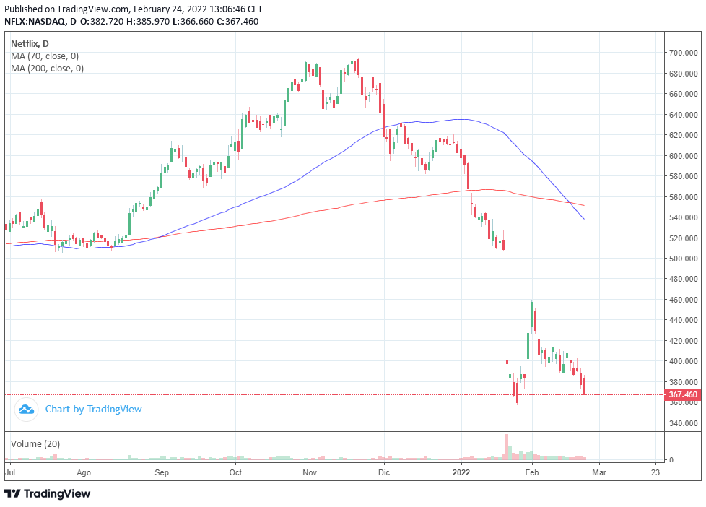Image resolution: width=706 pixels, height=507 pixels.
Task: Click the 460.000 price axis label
Action: click(684, 300)
